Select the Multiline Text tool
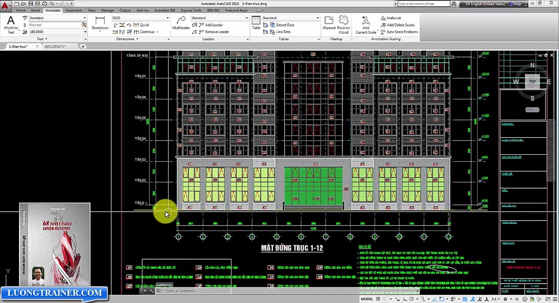559x303 pixels. 11,24
